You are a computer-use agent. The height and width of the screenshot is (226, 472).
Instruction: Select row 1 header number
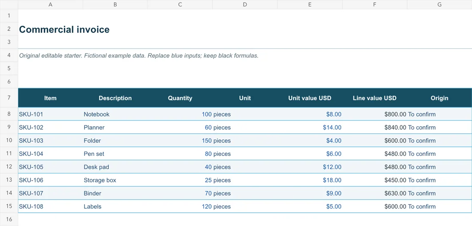click(9, 15)
